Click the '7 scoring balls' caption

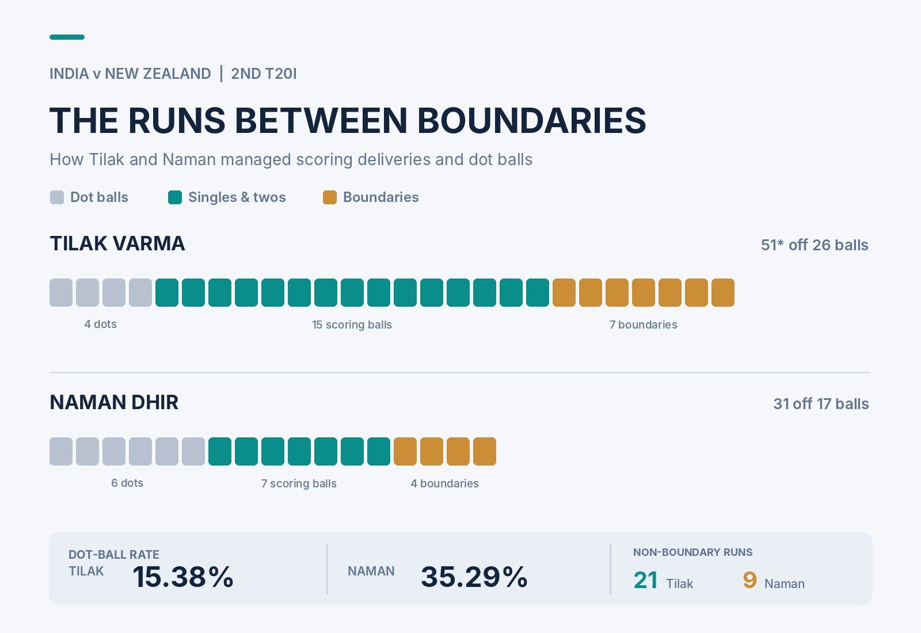299,483
